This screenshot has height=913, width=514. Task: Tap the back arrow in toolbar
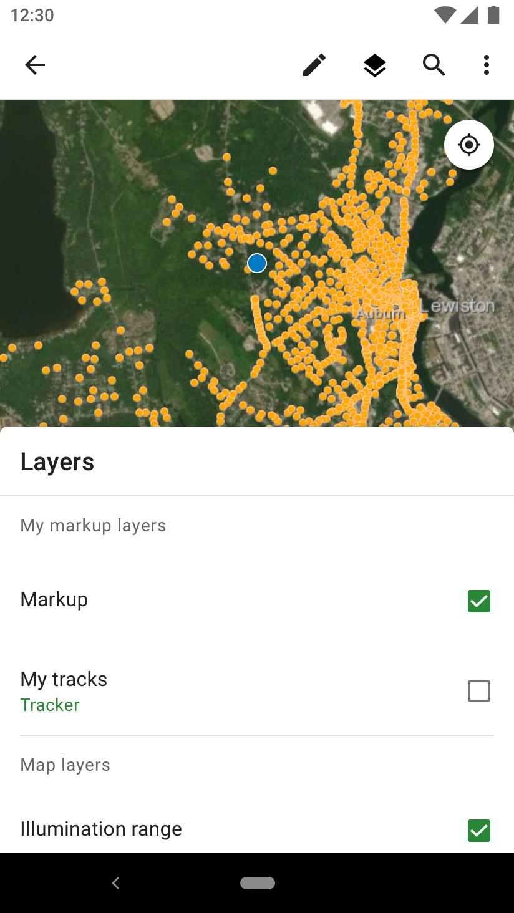[x=35, y=65]
